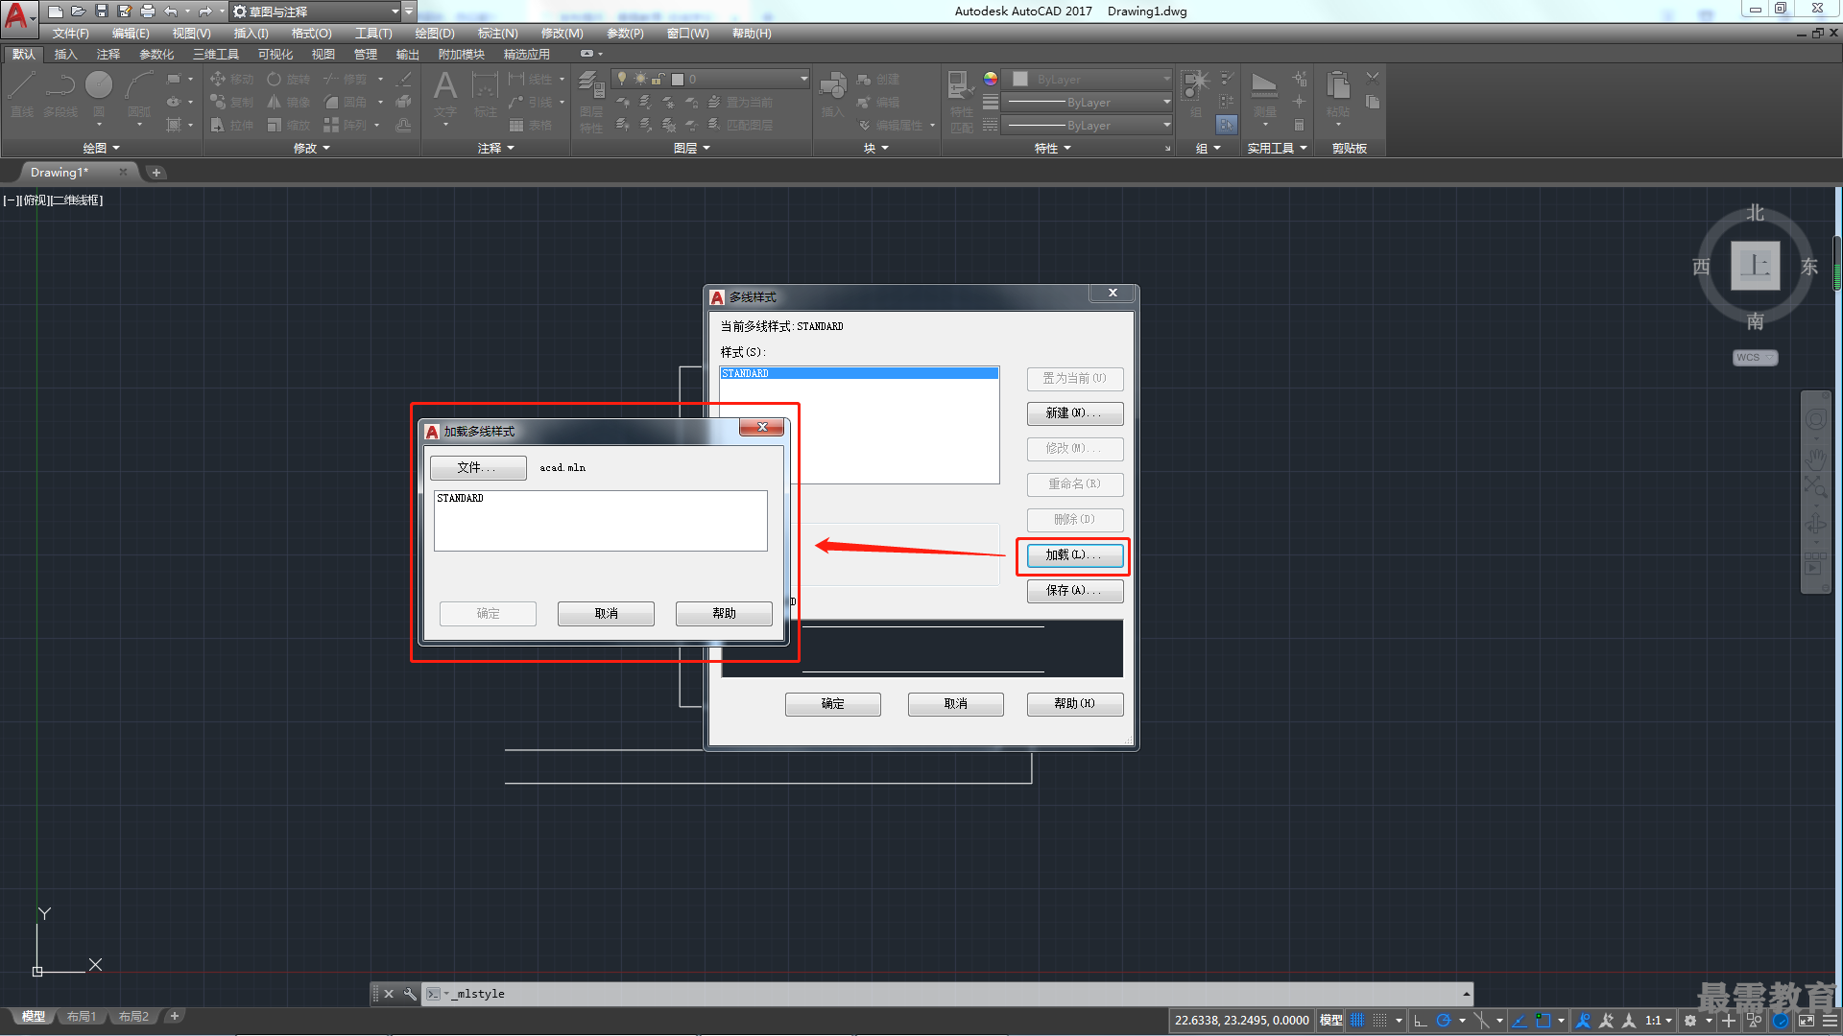Toggle 2D object snap square icon in status bar

[1543, 1021]
